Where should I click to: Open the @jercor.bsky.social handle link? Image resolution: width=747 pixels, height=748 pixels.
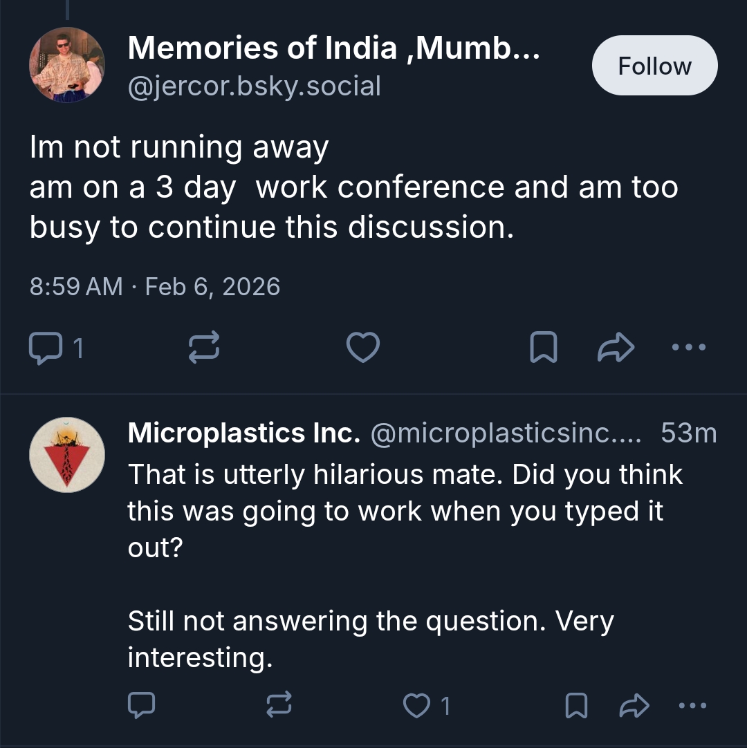[x=255, y=86]
